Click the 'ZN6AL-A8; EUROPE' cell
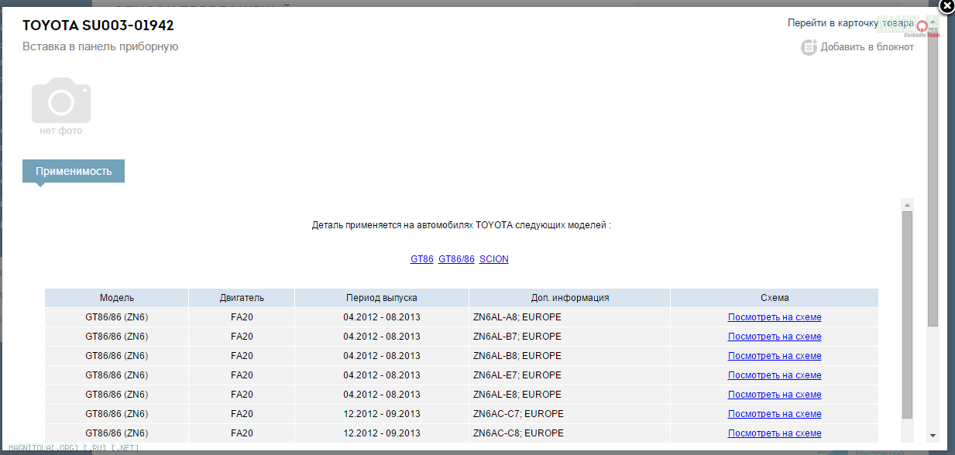 (569, 317)
